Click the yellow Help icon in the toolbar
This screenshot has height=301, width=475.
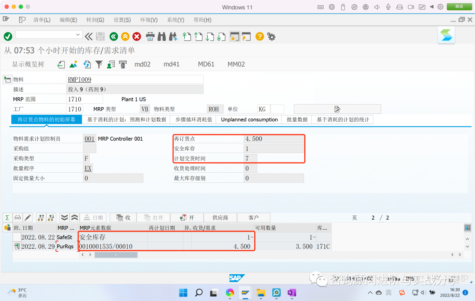coord(259,36)
